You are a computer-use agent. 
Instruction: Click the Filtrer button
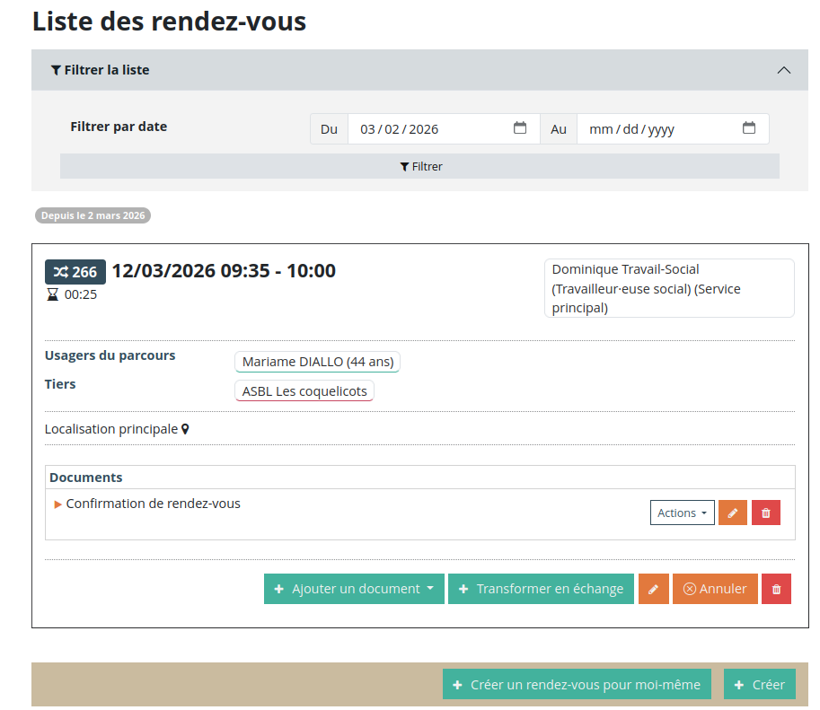tap(419, 166)
